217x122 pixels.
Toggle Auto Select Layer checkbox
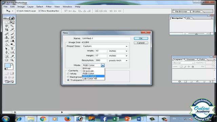click(x=18, y=11)
